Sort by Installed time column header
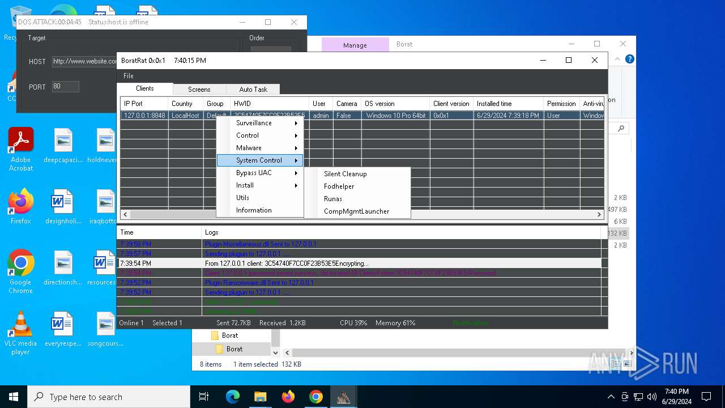 pos(508,104)
